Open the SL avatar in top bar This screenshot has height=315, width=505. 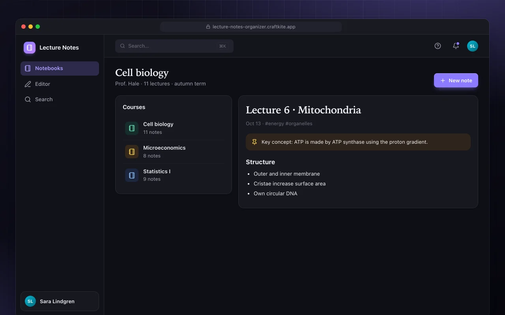(x=473, y=46)
